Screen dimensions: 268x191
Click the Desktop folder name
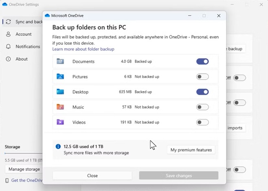(x=80, y=92)
